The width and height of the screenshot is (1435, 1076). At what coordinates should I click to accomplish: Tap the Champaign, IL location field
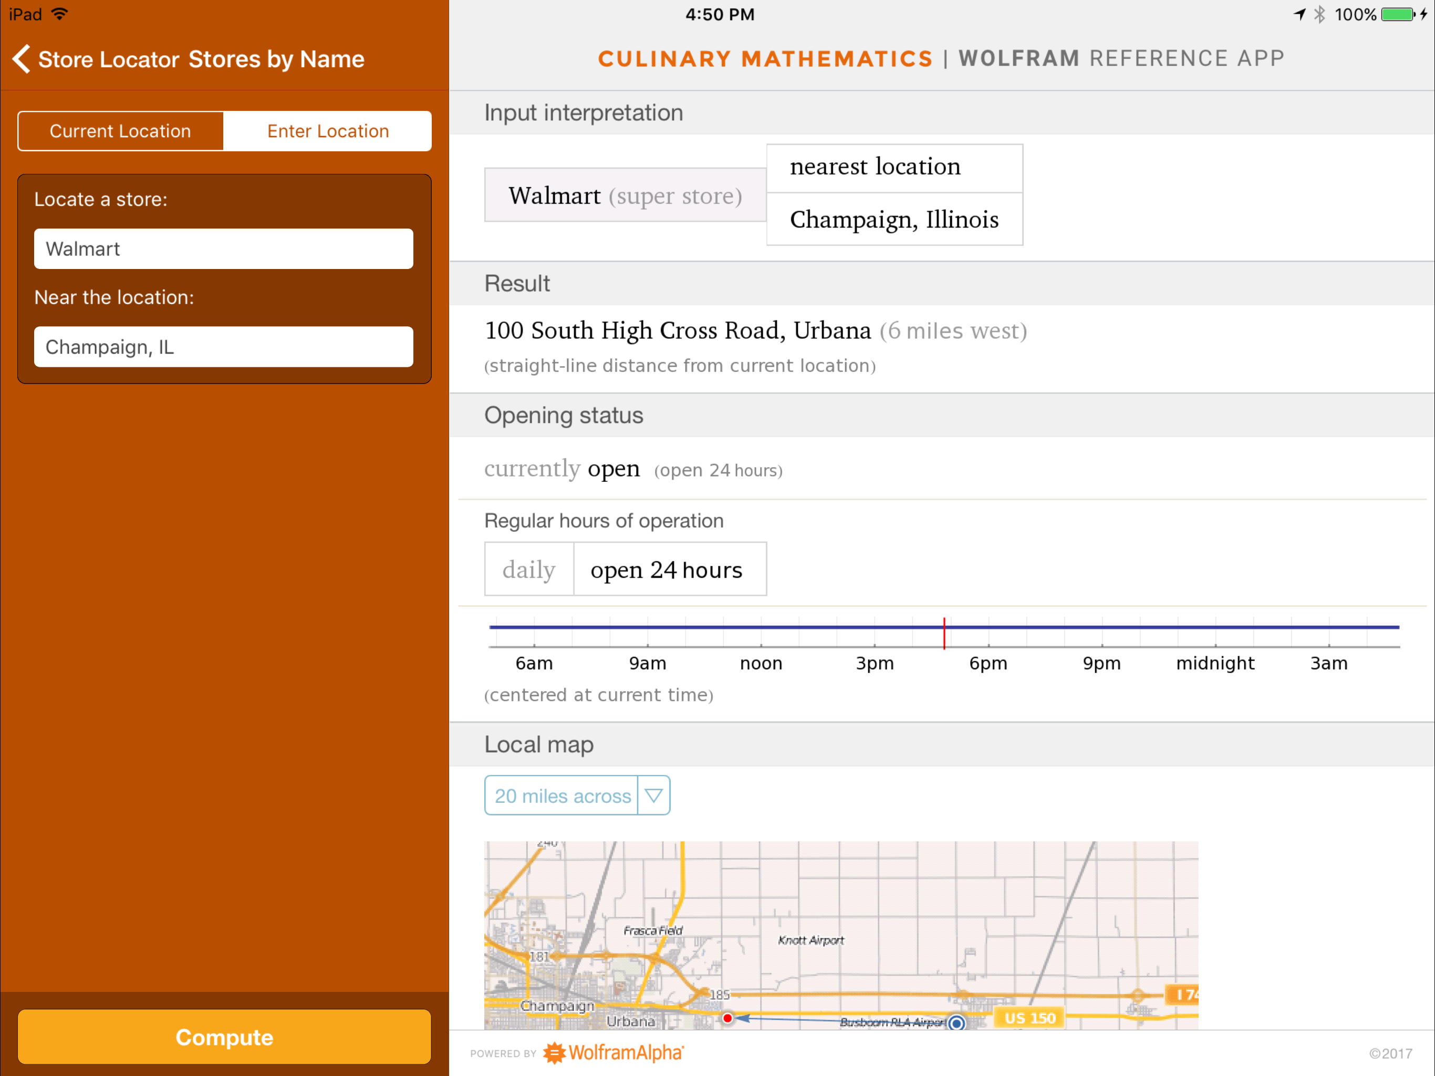pyautogui.click(x=223, y=347)
